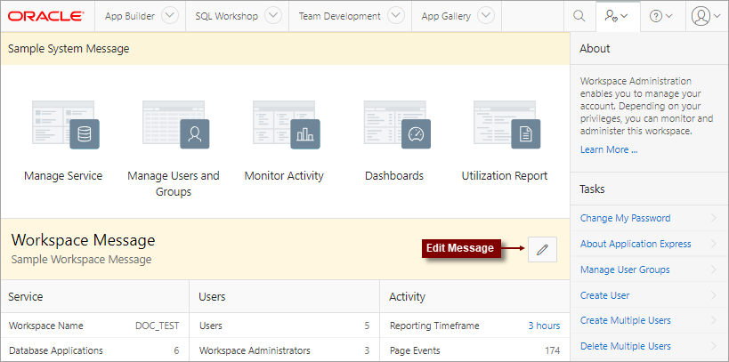Image resolution: width=729 pixels, height=362 pixels.
Task: Click the Page Events value 174
Action: [553, 350]
